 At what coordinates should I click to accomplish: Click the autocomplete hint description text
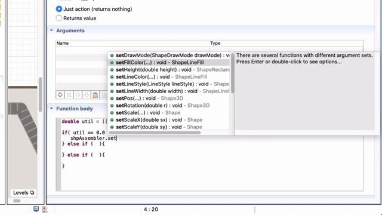pyautogui.click(x=304, y=59)
